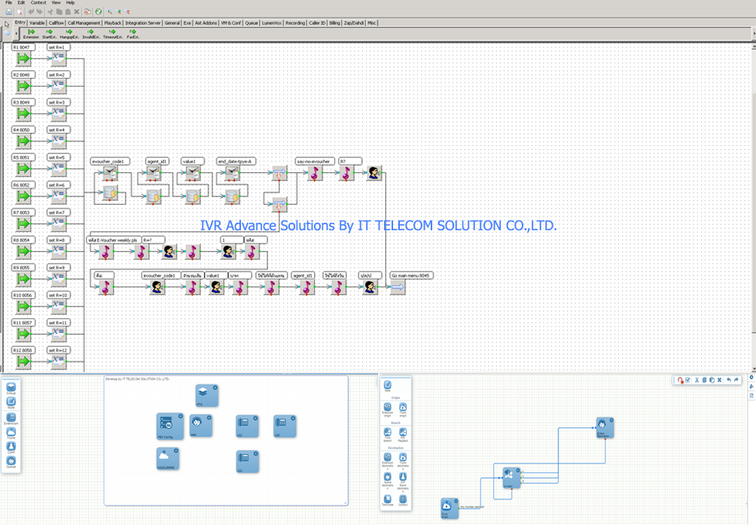Viewport: 756px width, 526px height.
Task: Click the green checkmark validate icon
Action: (99, 11)
